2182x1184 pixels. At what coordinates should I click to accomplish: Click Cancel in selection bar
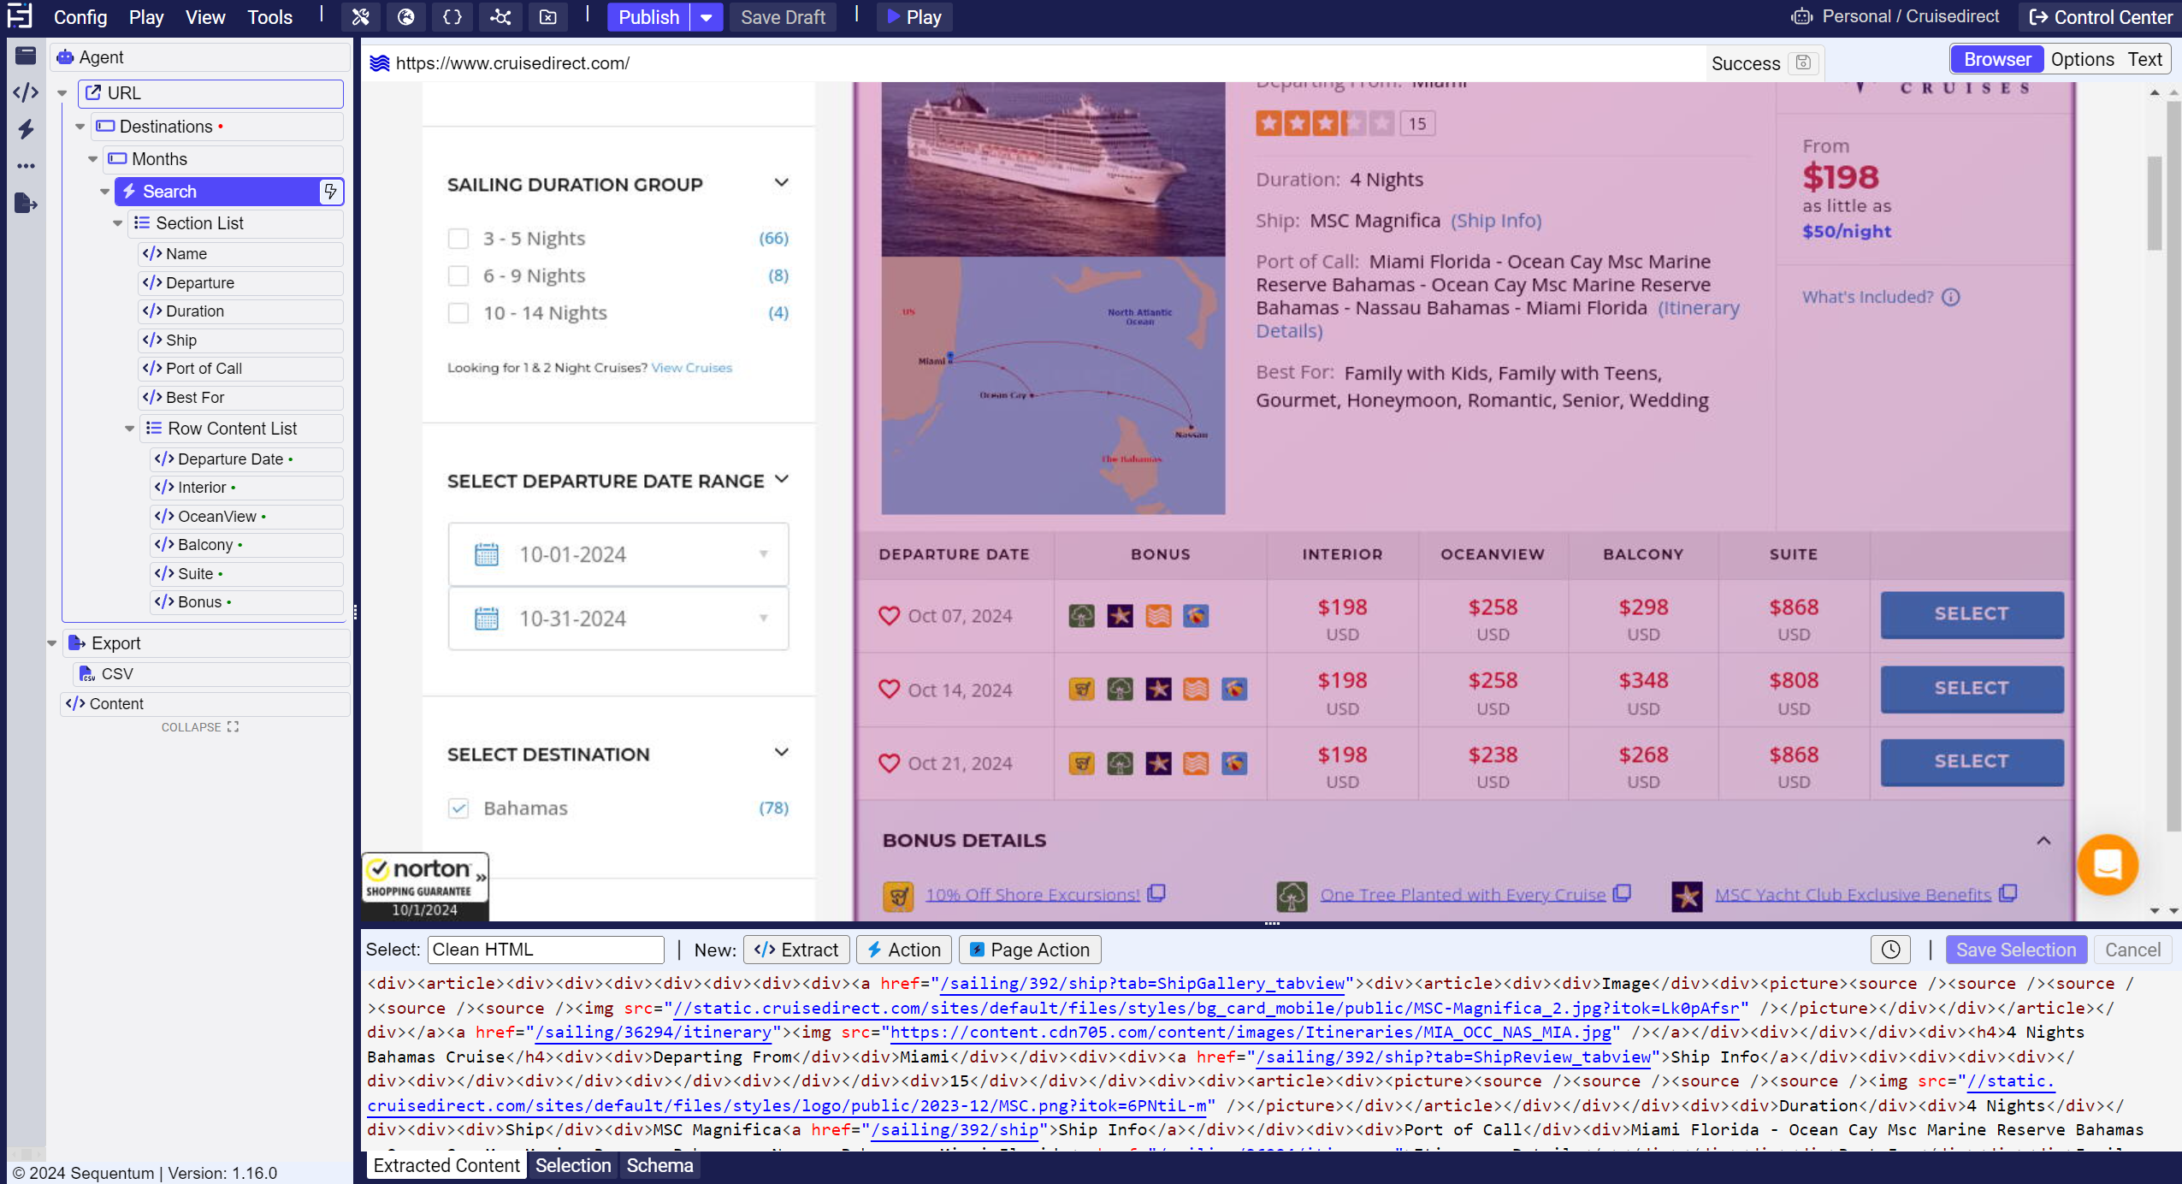coord(2132,950)
